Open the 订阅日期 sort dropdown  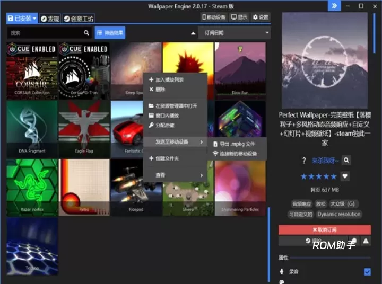pos(237,33)
